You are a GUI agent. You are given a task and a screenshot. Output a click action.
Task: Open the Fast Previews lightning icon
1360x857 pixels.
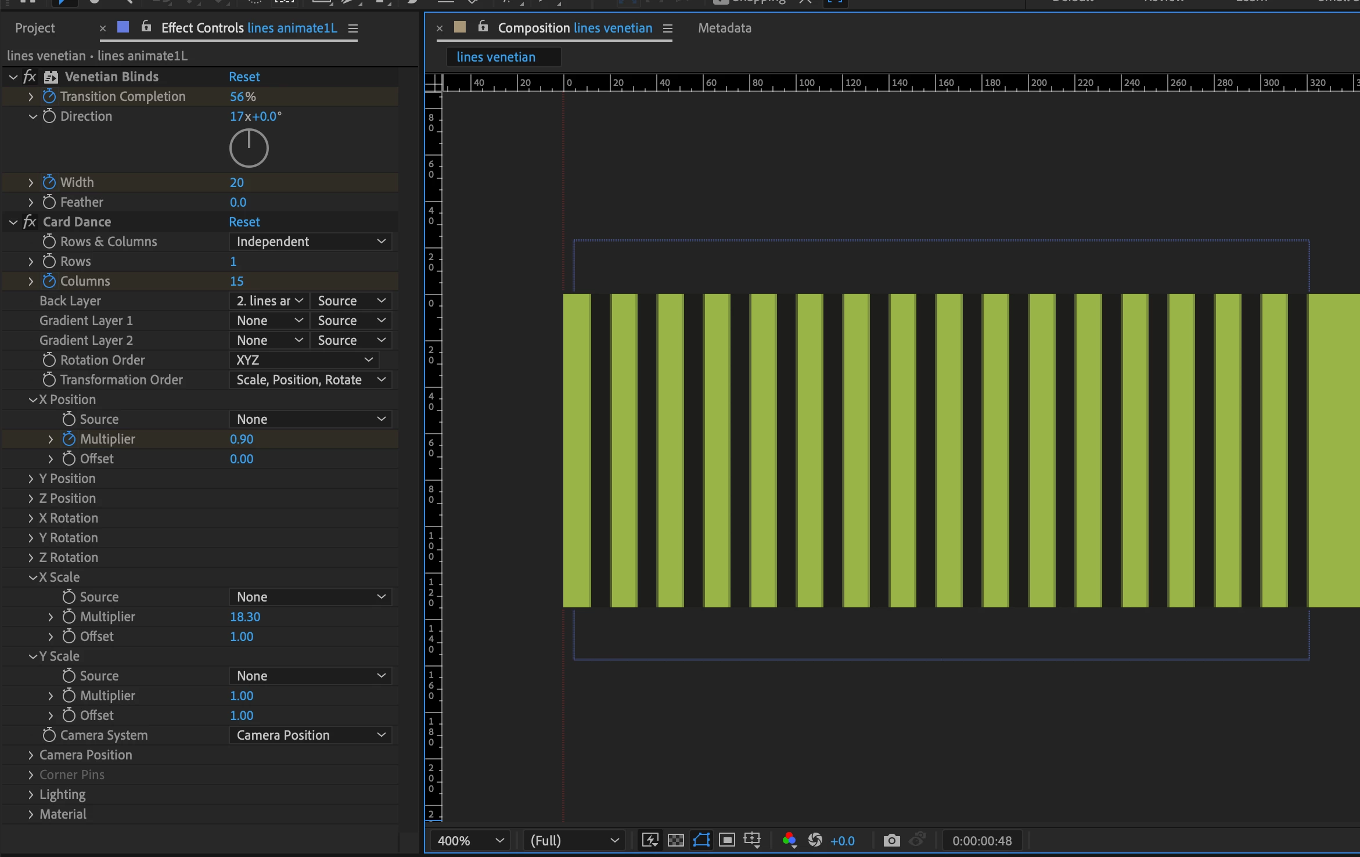click(x=650, y=840)
